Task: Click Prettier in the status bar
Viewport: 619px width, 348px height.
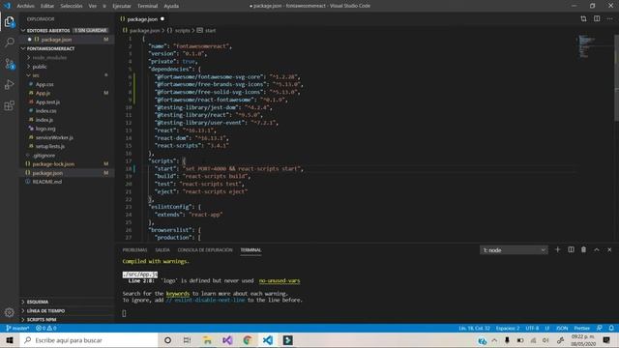Action: click(581, 329)
